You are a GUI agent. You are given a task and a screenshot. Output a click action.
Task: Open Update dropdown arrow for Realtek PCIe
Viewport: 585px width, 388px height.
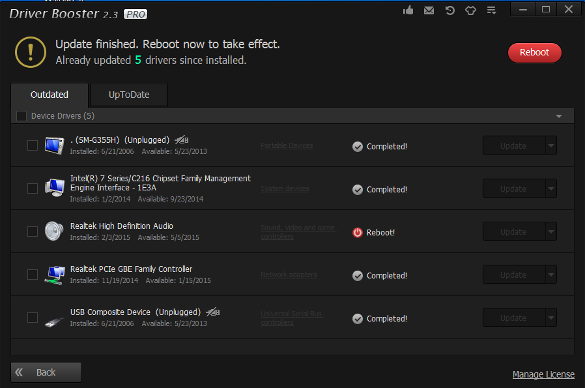[x=551, y=275]
